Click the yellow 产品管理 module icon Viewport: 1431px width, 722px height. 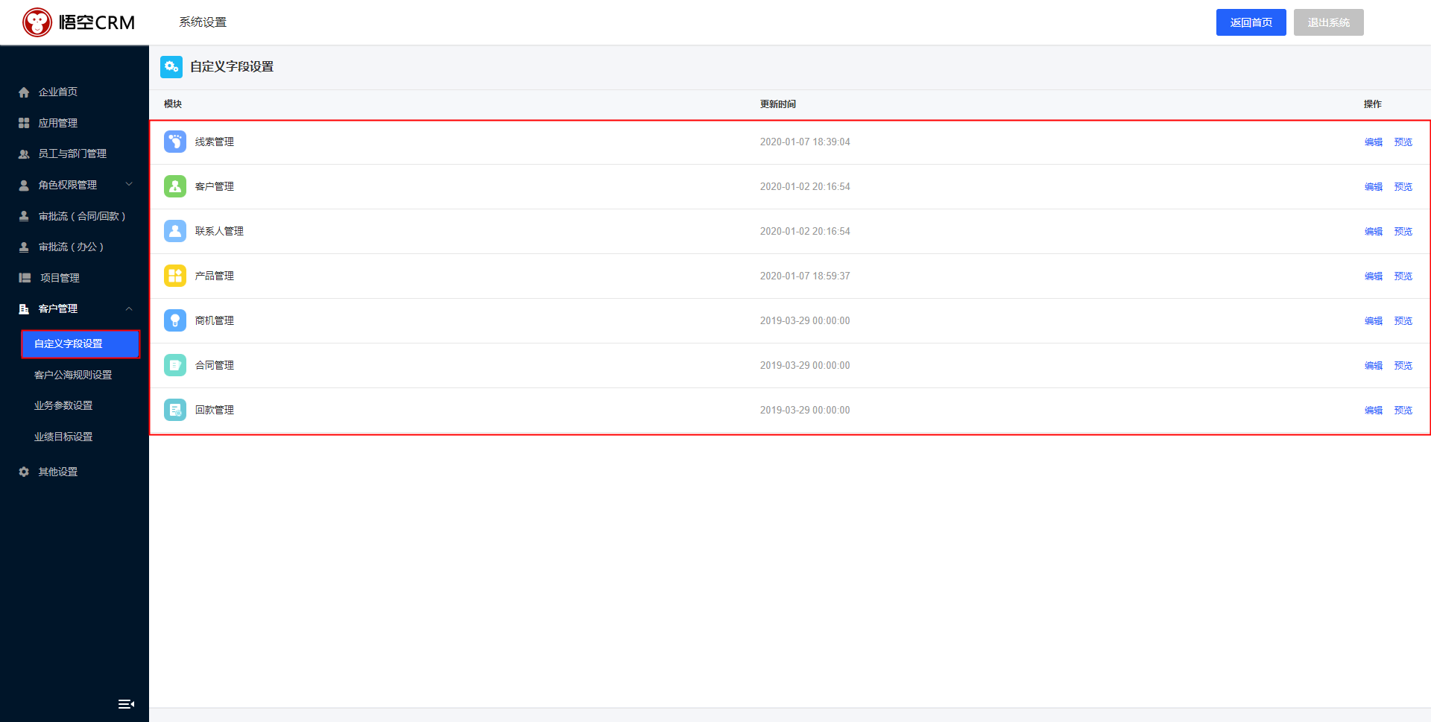(x=175, y=276)
